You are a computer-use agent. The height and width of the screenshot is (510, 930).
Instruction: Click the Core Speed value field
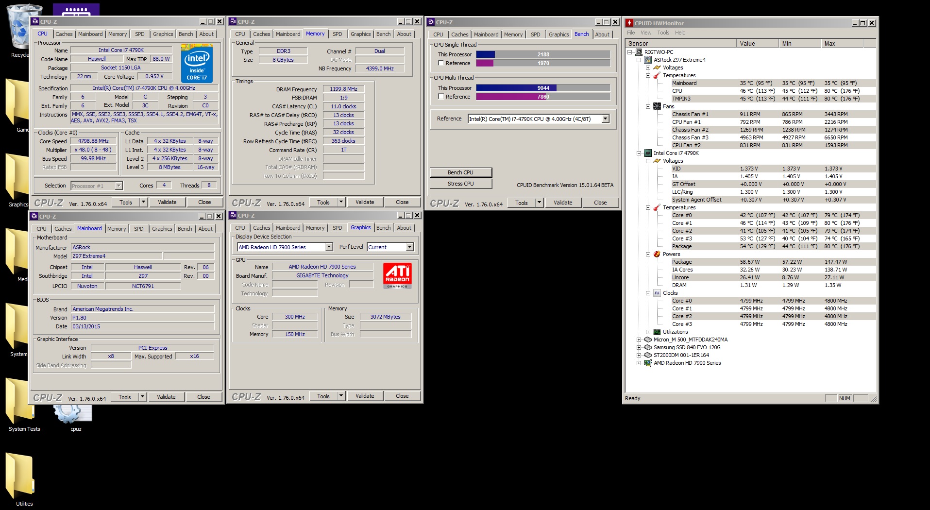pos(93,141)
